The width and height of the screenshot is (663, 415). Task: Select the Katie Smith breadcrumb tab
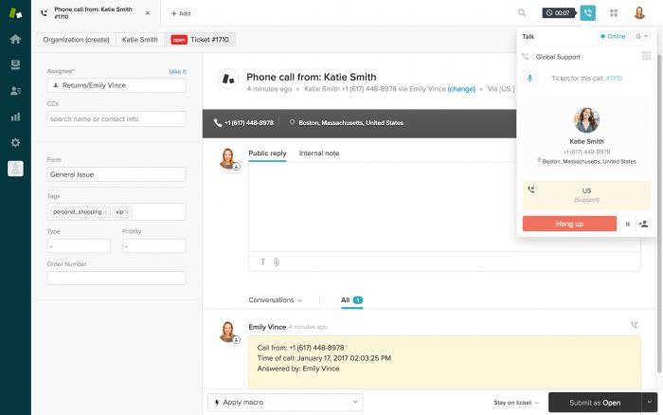(x=139, y=40)
